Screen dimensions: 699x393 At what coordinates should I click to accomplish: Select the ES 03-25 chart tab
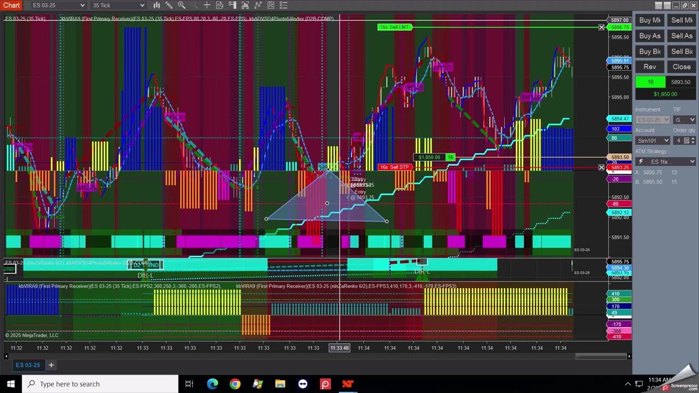click(x=27, y=365)
